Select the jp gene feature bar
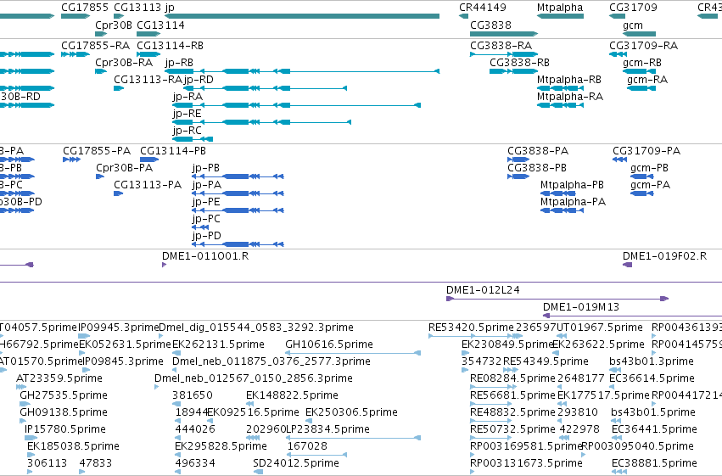 (301, 16)
